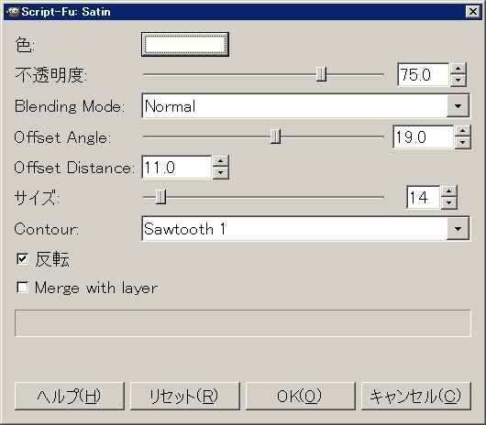The width and height of the screenshot is (486, 425).
Task: Click the キャンセル(C) button
Action: click(416, 396)
